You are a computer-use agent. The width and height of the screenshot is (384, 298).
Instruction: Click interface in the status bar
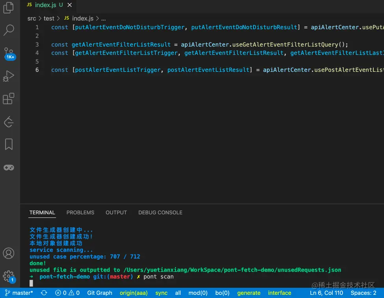pyautogui.click(x=280, y=293)
